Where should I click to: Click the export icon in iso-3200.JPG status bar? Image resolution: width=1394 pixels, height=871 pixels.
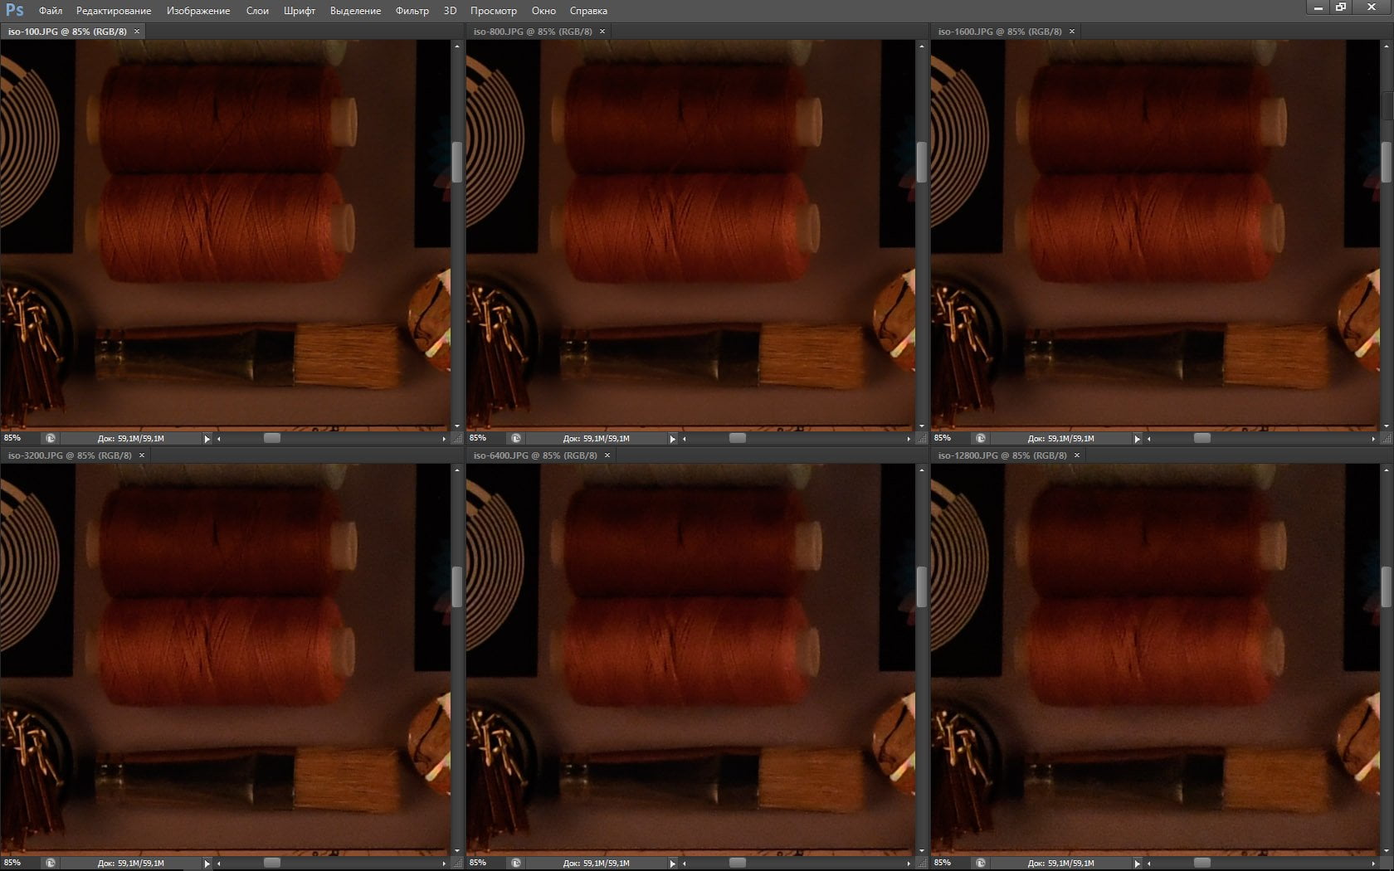pyautogui.click(x=51, y=863)
